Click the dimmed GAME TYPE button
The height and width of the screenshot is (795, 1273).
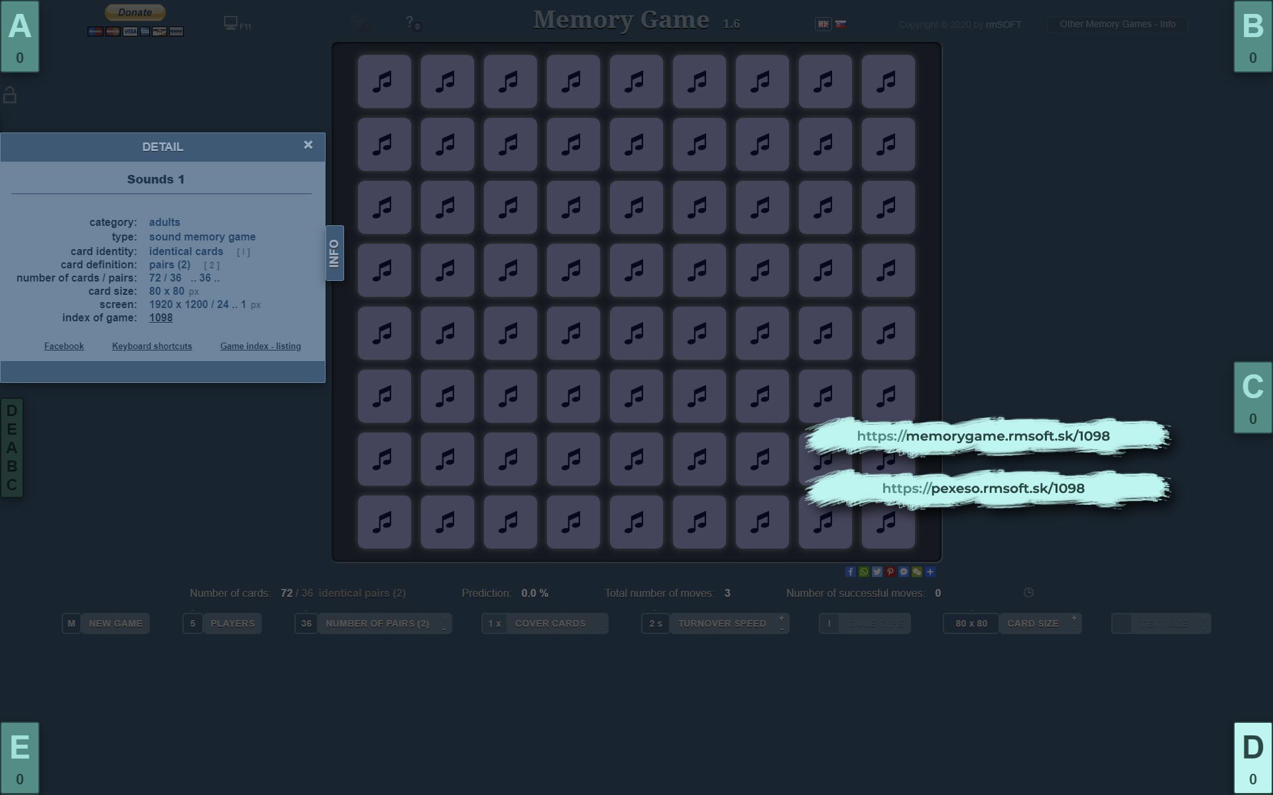pyautogui.click(x=875, y=623)
